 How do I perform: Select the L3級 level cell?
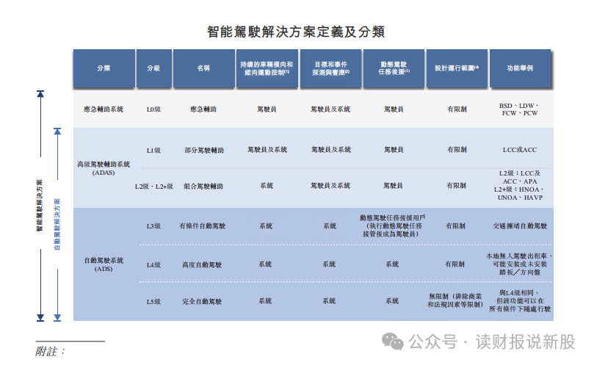153,226
